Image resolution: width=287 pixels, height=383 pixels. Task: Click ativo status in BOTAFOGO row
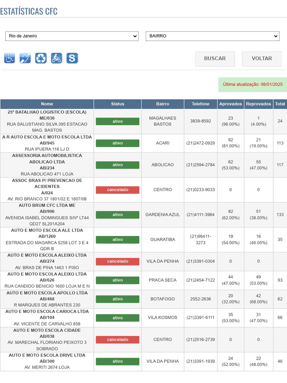pyautogui.click(x=118, y=299)
